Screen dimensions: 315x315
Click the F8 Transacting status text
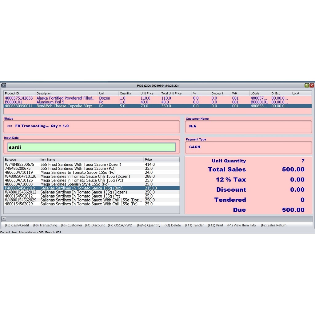(42, 126)
